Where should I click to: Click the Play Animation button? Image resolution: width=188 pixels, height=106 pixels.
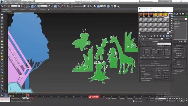[172, 99]
